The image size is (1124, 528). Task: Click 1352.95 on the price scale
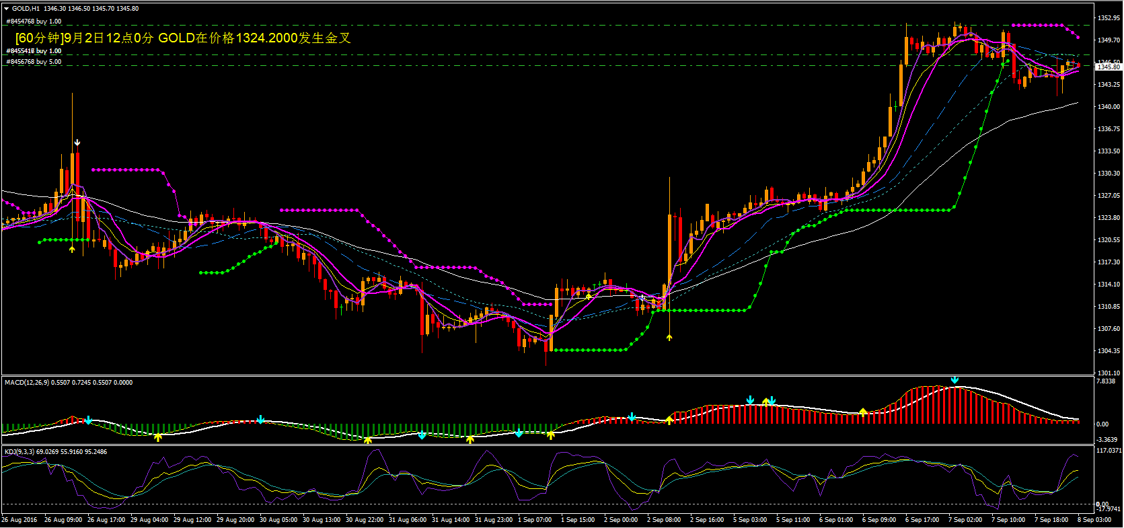click(x=1108, y=18)
